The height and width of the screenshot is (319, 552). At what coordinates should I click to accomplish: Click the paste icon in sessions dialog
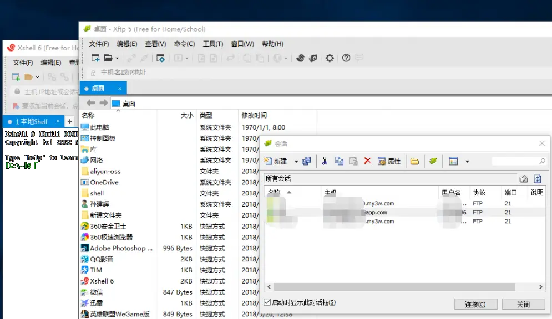click(x=353, y=161)
